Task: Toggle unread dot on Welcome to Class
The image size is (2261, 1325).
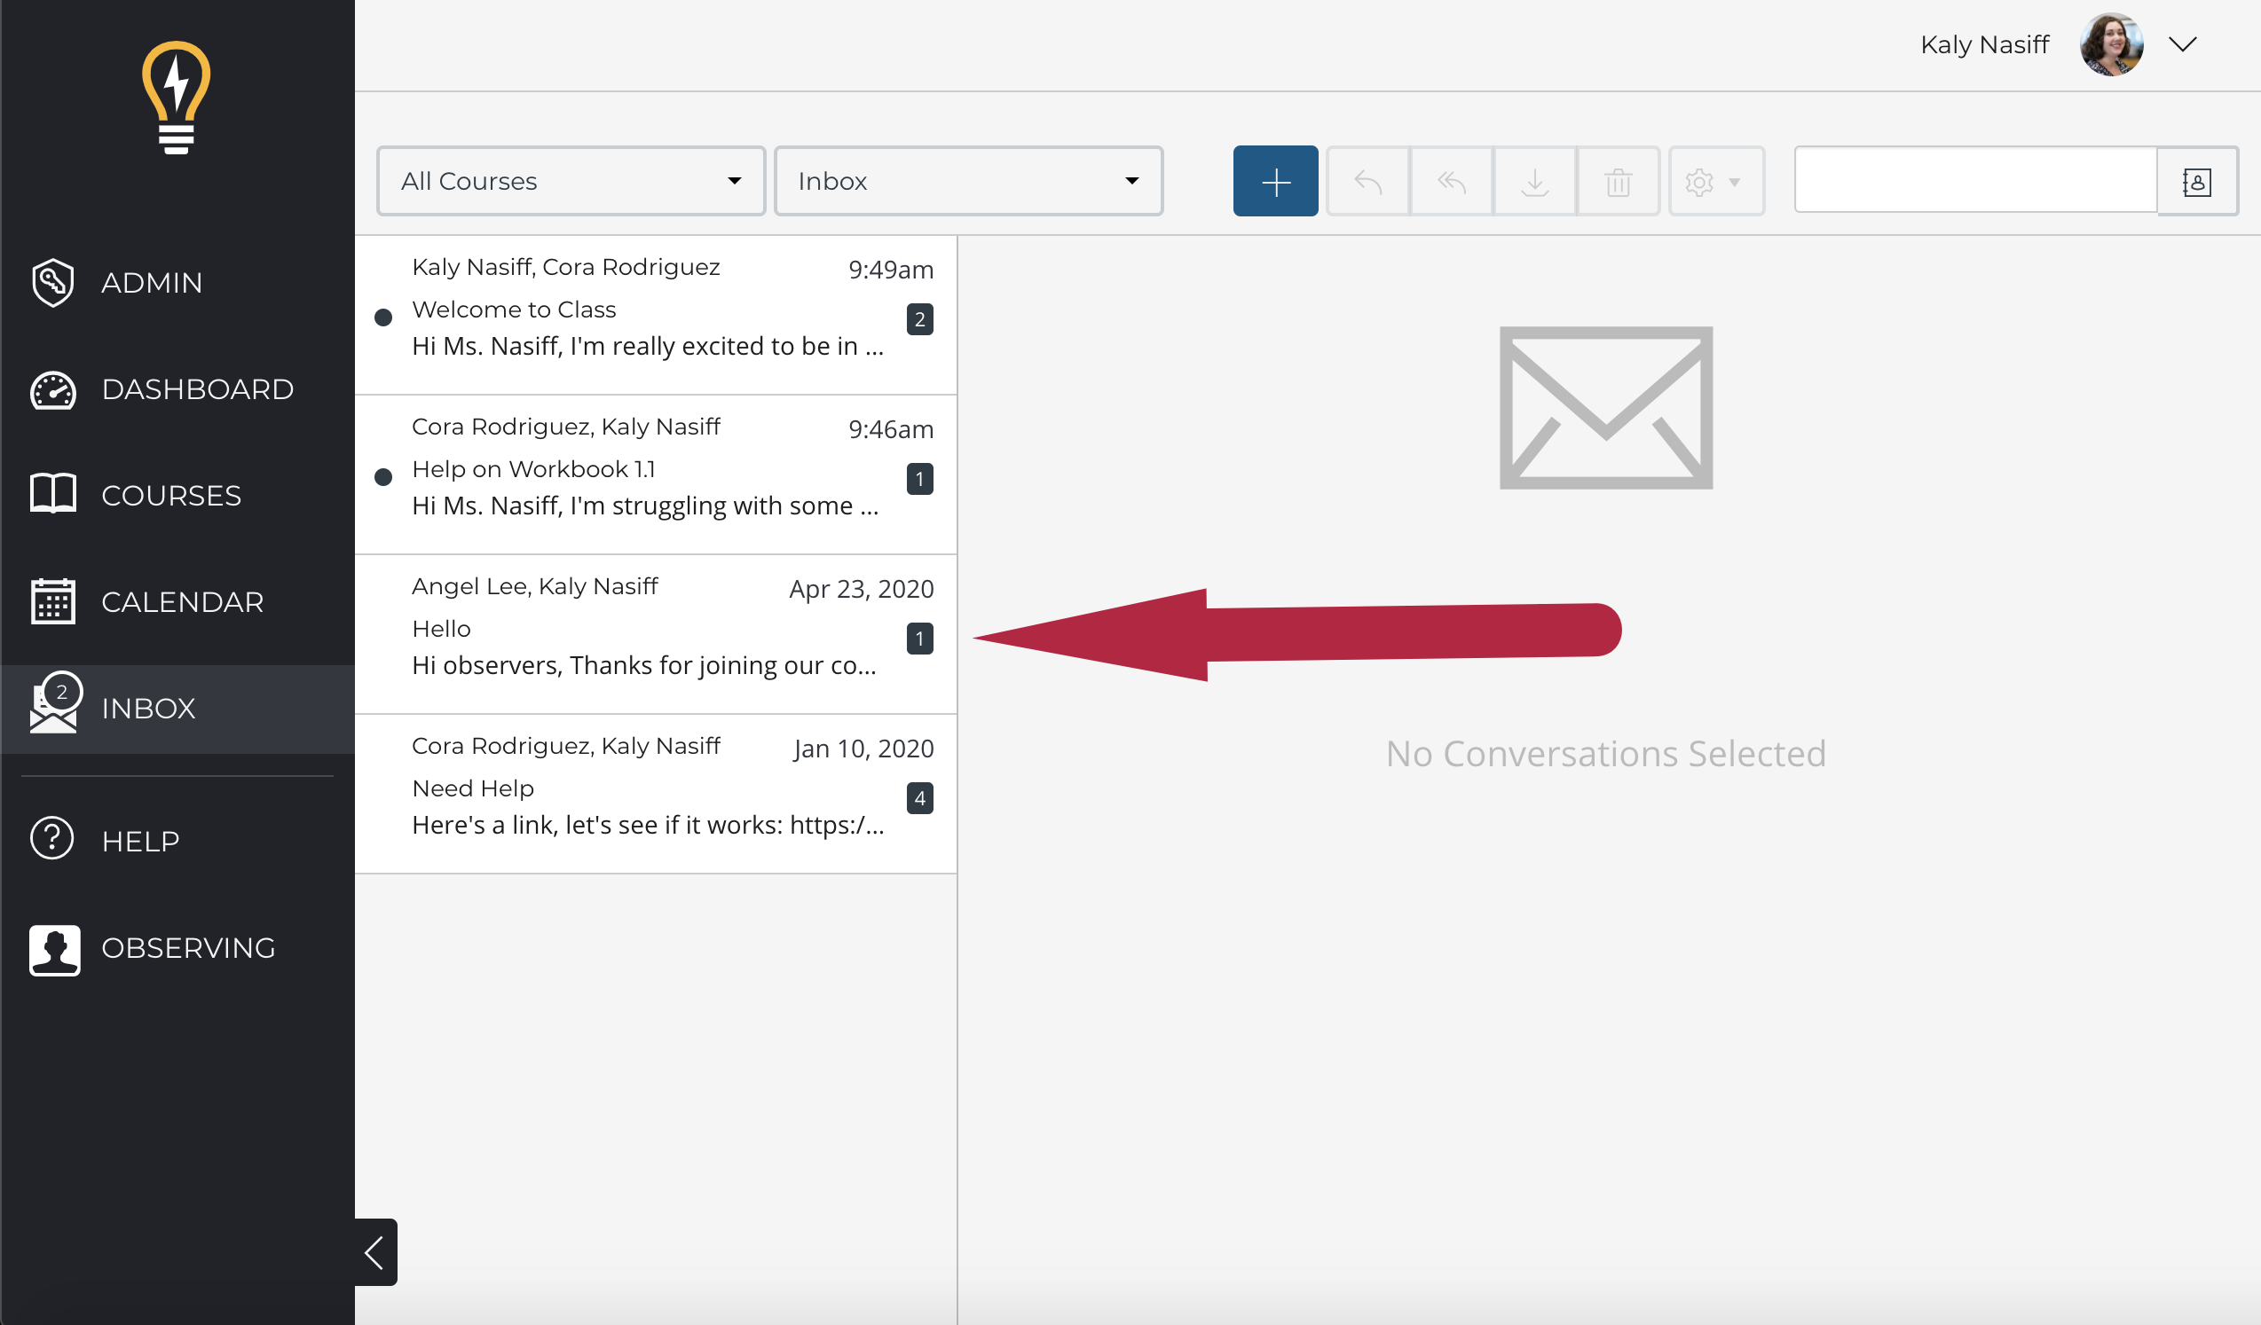Action: pyautogui.click(x=383, y=318)
